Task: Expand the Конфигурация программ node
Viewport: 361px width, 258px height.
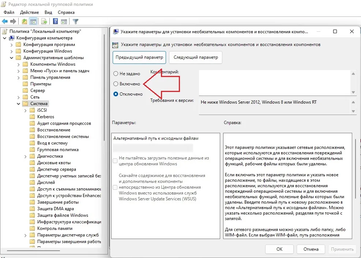Action: pyautogui.click(x=11, y=45)
